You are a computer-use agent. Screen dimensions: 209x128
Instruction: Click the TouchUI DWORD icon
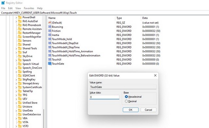point(50,60)
